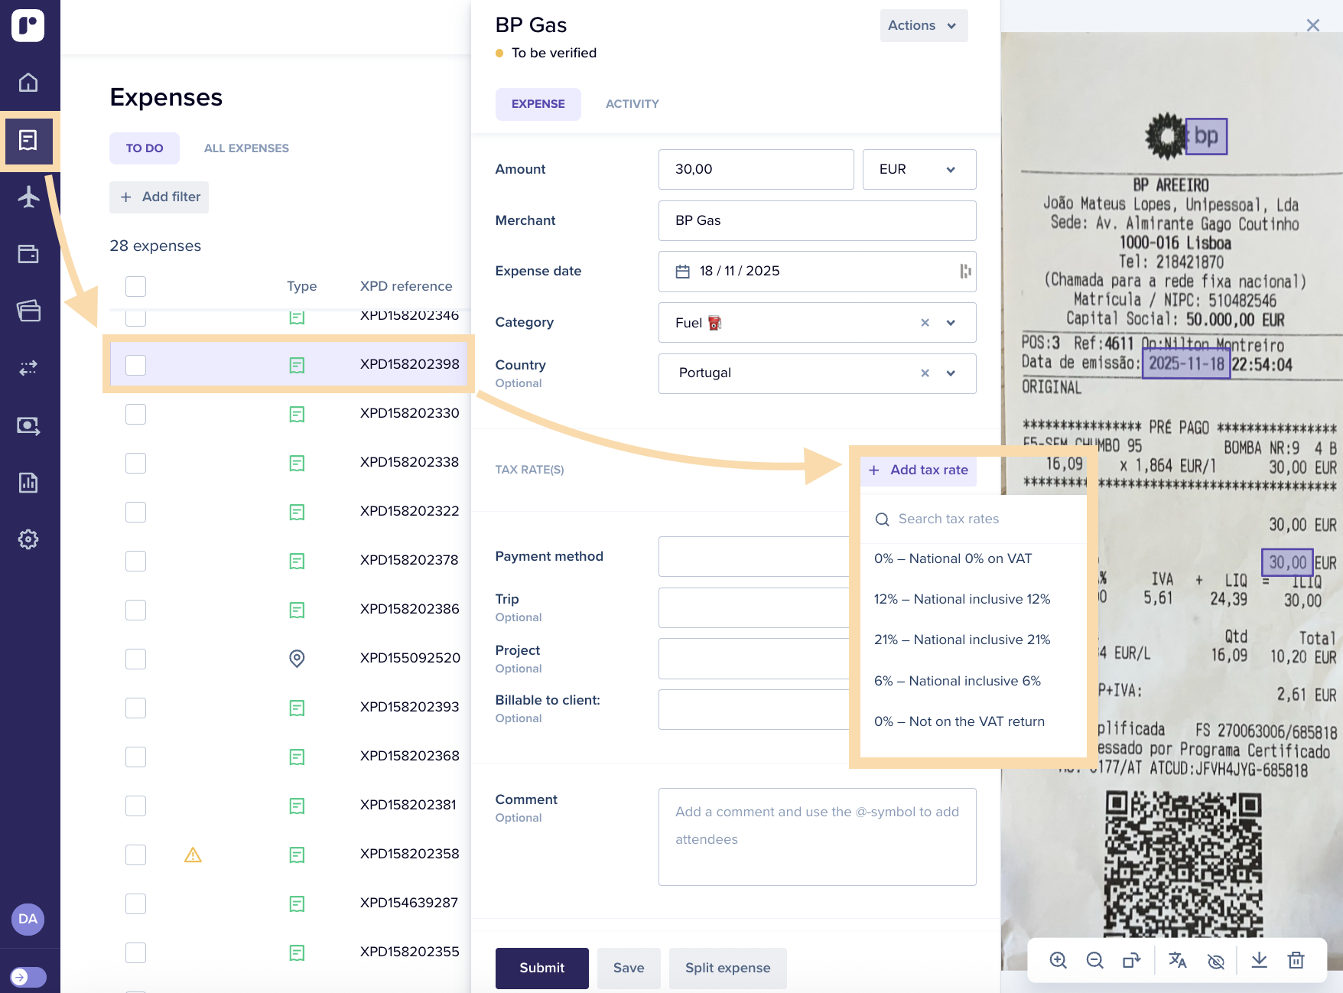Delete the receipt with the trash icon
This screenshot has width=1343, height=993.
pos(1296,960)
